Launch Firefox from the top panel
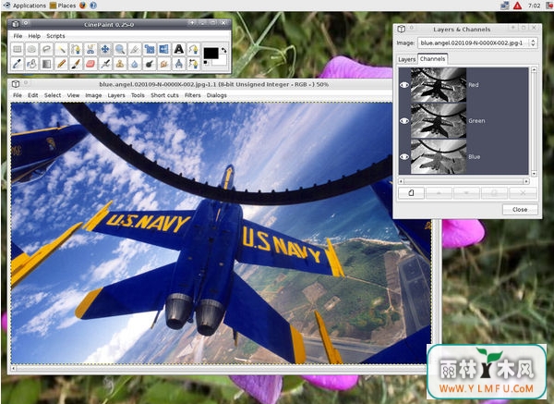The image size is (554, 404). pos(83,6)
